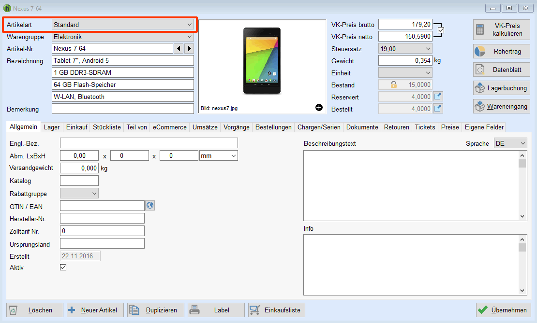Click the VK-Preis netto field

[405, 36]
